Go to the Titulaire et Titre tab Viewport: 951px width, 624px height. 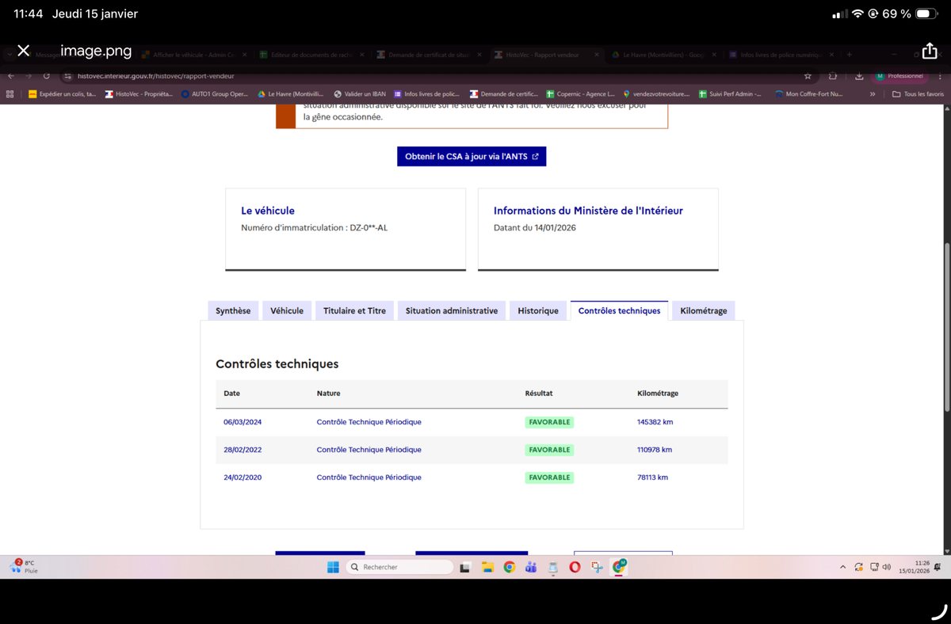354,311
